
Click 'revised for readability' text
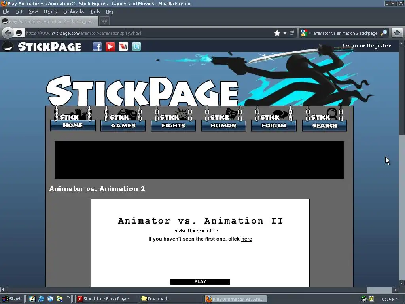point(196,231)
